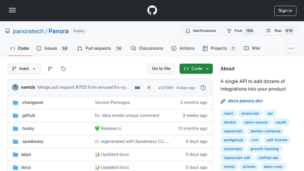The width and height of the screenshot is (304, 171).
Task: Click the '2 months ago' timestamp
Action: (194, 102)
